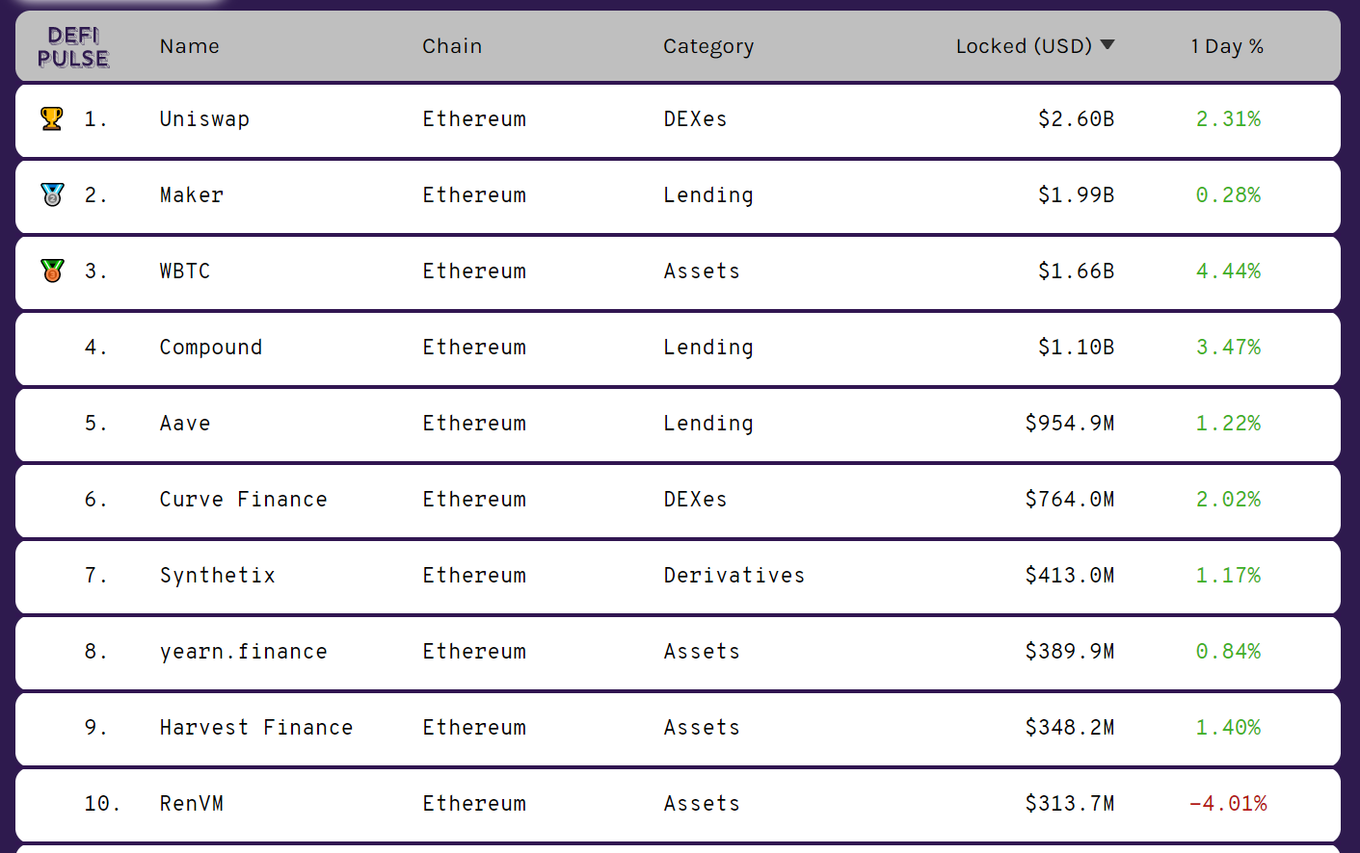Open the Uniswap project link
This screenshot has width=1360, height=853.
[x=204, y=118]
